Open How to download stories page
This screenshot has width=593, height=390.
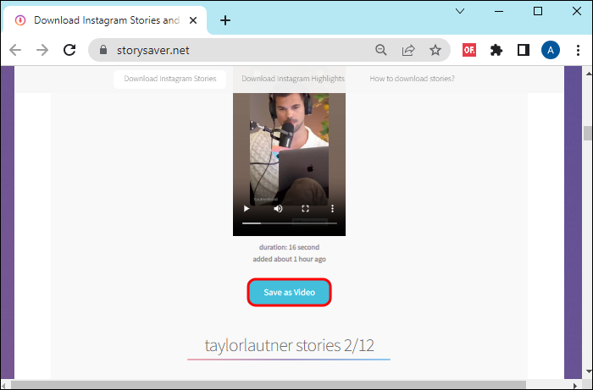(x=412, y=79)
